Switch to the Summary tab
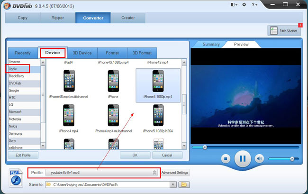308x194 pixels. (x=211, y=44)
